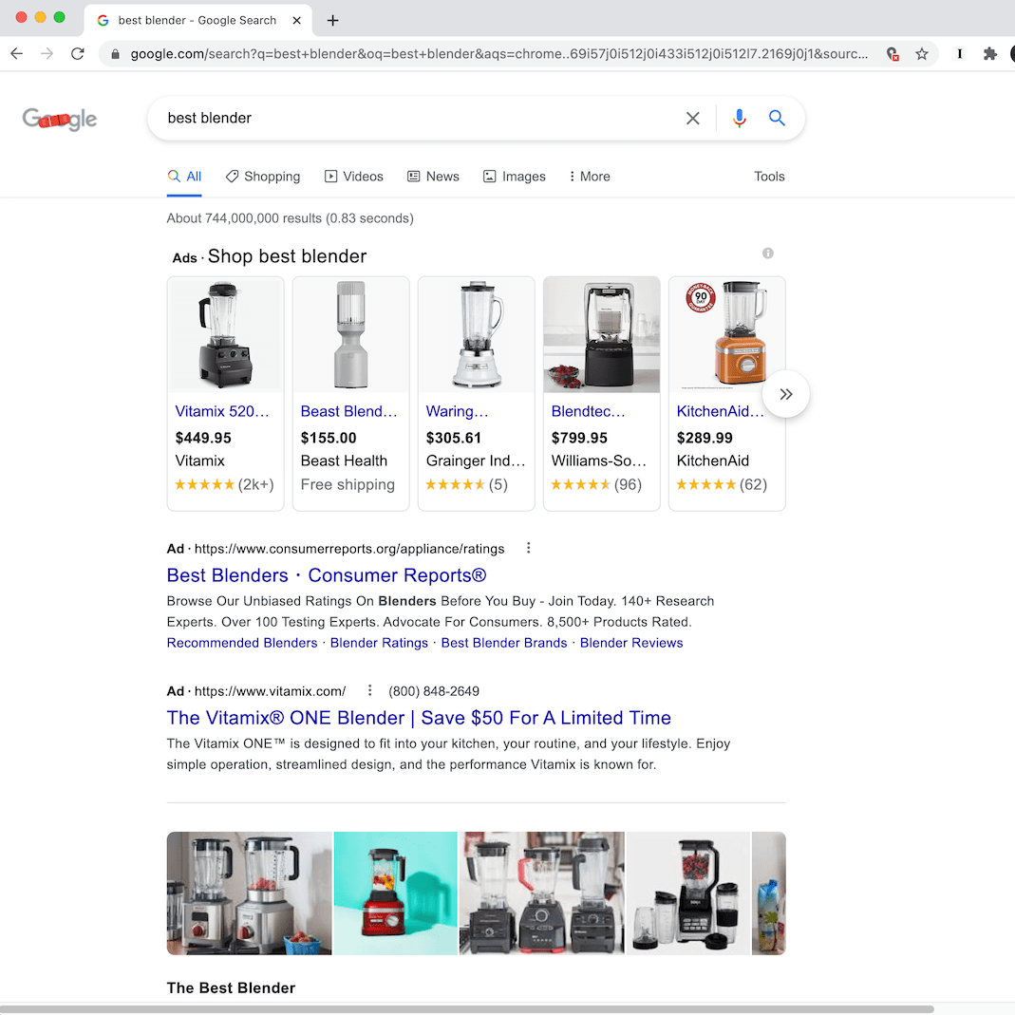This screenshot has width=1015, height=1015.
Task: Submit search with the magnifying glass icon
Action: (x=777, y=118)
